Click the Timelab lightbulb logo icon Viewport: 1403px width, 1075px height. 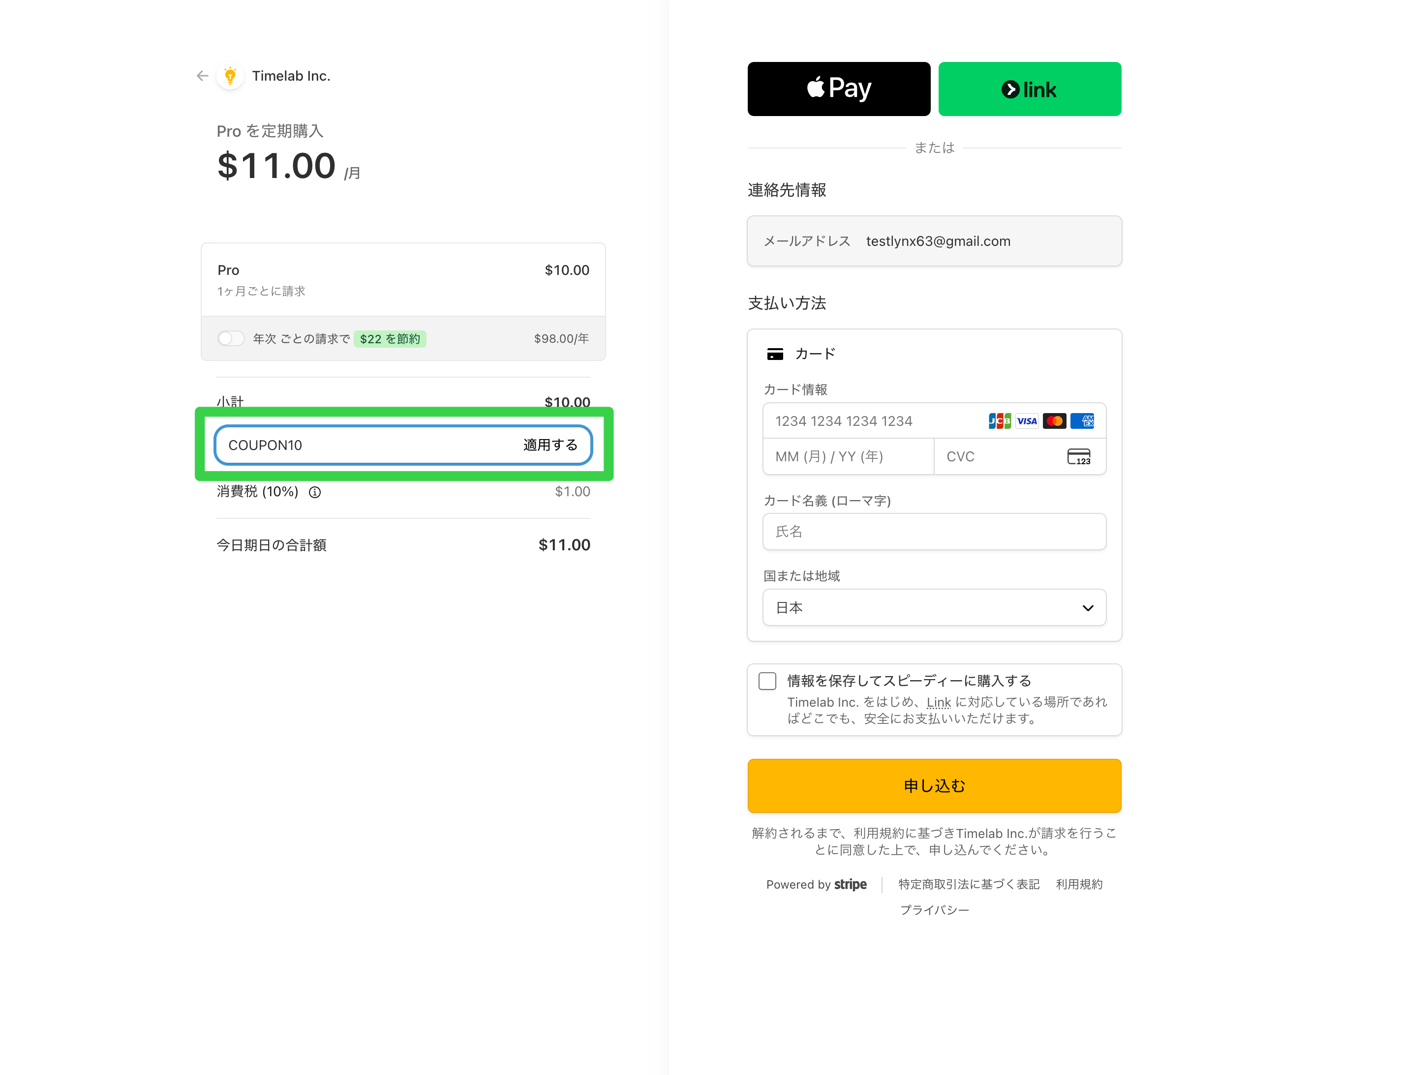point(230,76)
